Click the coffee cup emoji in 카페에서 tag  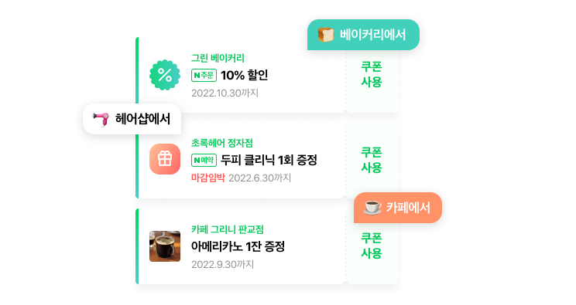point(372,208)
